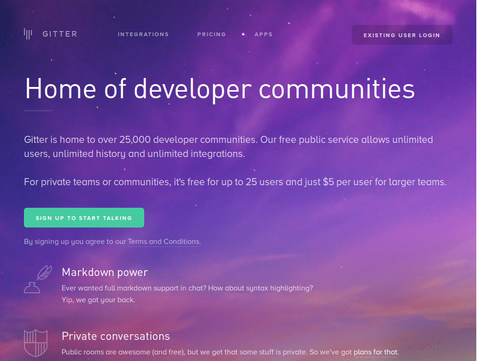Open the Terms and Conditions link
The image size is (481, 361).
163,242
